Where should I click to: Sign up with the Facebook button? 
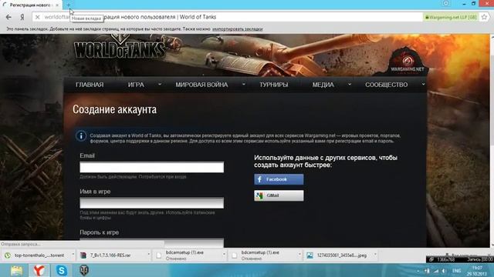coord(279,179)
